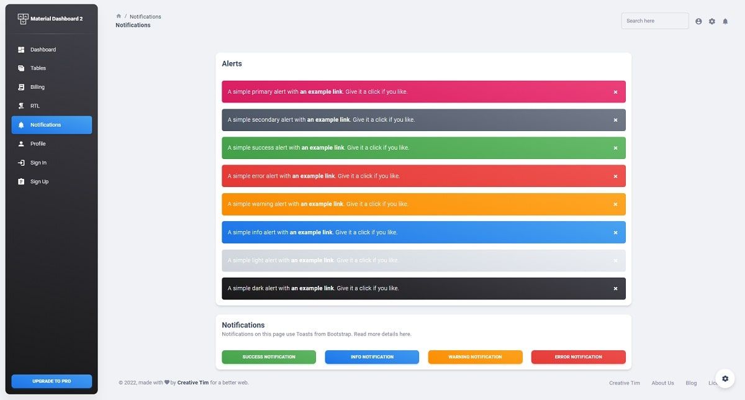
Task: Trigger a Success Notification toast
Action: click(x=268, y=357)
